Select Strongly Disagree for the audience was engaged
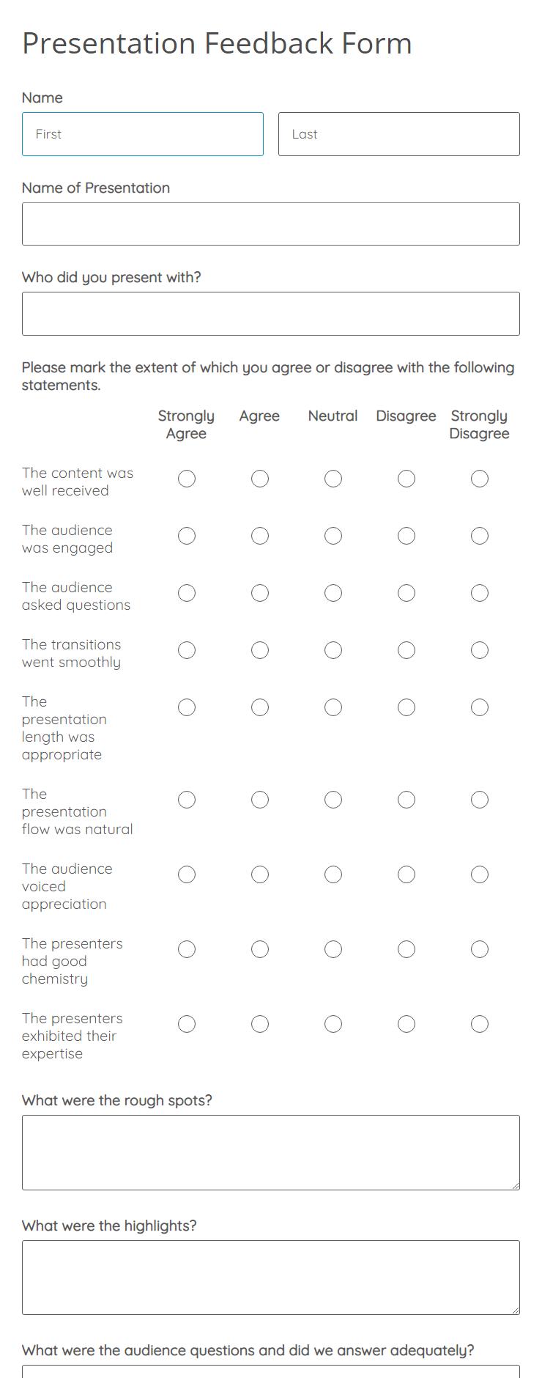Viewport: 542px width, 1378px height. (x=480, y=536)
